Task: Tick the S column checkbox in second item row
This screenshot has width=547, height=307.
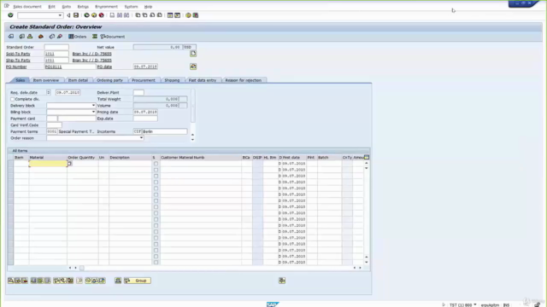Action: pyautogui.click(x=156, y=170)
